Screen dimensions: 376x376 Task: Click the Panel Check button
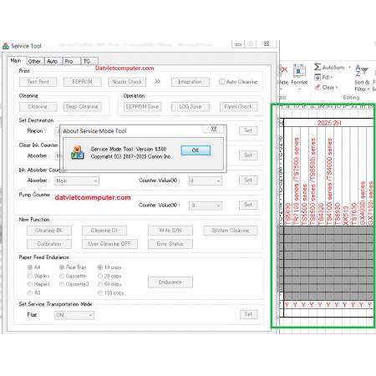coord(238,107)
